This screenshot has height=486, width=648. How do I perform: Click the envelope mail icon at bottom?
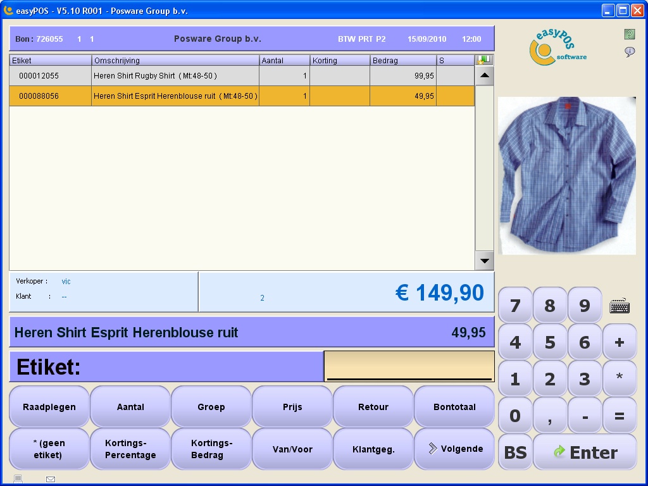click(51, 480)
